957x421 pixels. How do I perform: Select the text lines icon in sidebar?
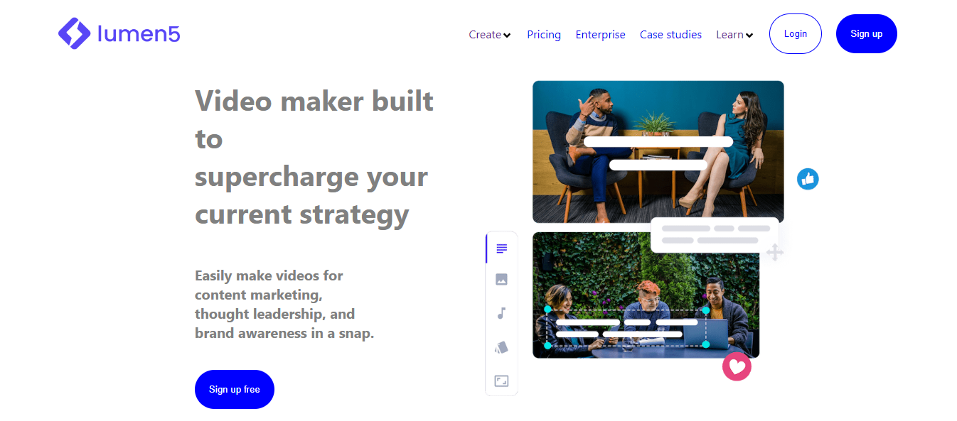[x=501, y=248]
